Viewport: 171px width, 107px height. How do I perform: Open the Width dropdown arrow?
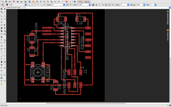click(x=90, y=5)
